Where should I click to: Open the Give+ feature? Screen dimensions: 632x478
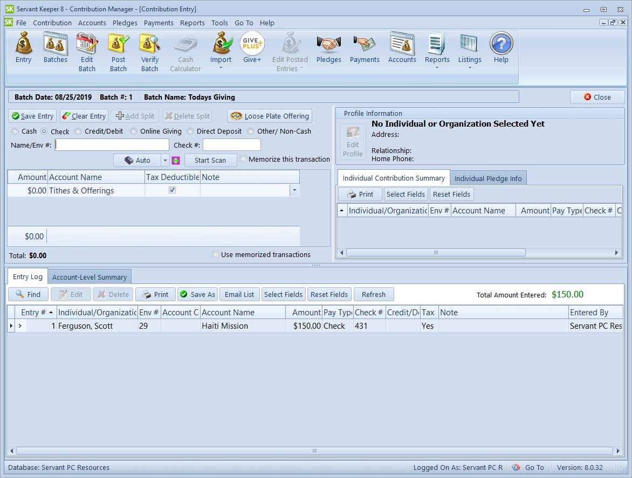pos(252,46)
